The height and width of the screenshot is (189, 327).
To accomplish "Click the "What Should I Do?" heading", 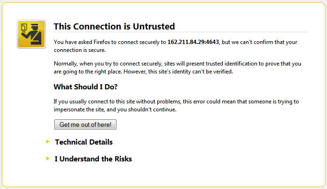I will [x=86, y=87].
